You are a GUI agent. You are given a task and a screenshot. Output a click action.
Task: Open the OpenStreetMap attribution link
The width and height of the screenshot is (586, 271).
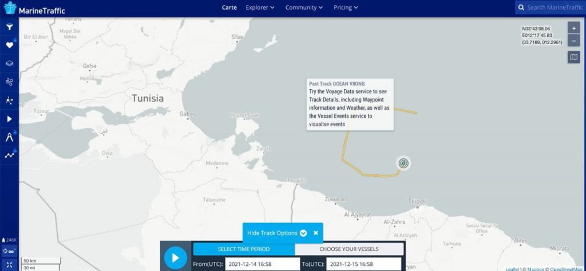(x=566, y=269)
